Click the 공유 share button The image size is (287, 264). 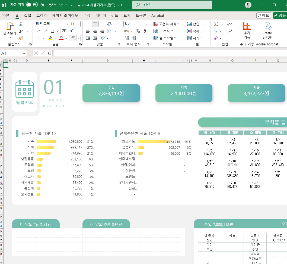click(280, 15)
